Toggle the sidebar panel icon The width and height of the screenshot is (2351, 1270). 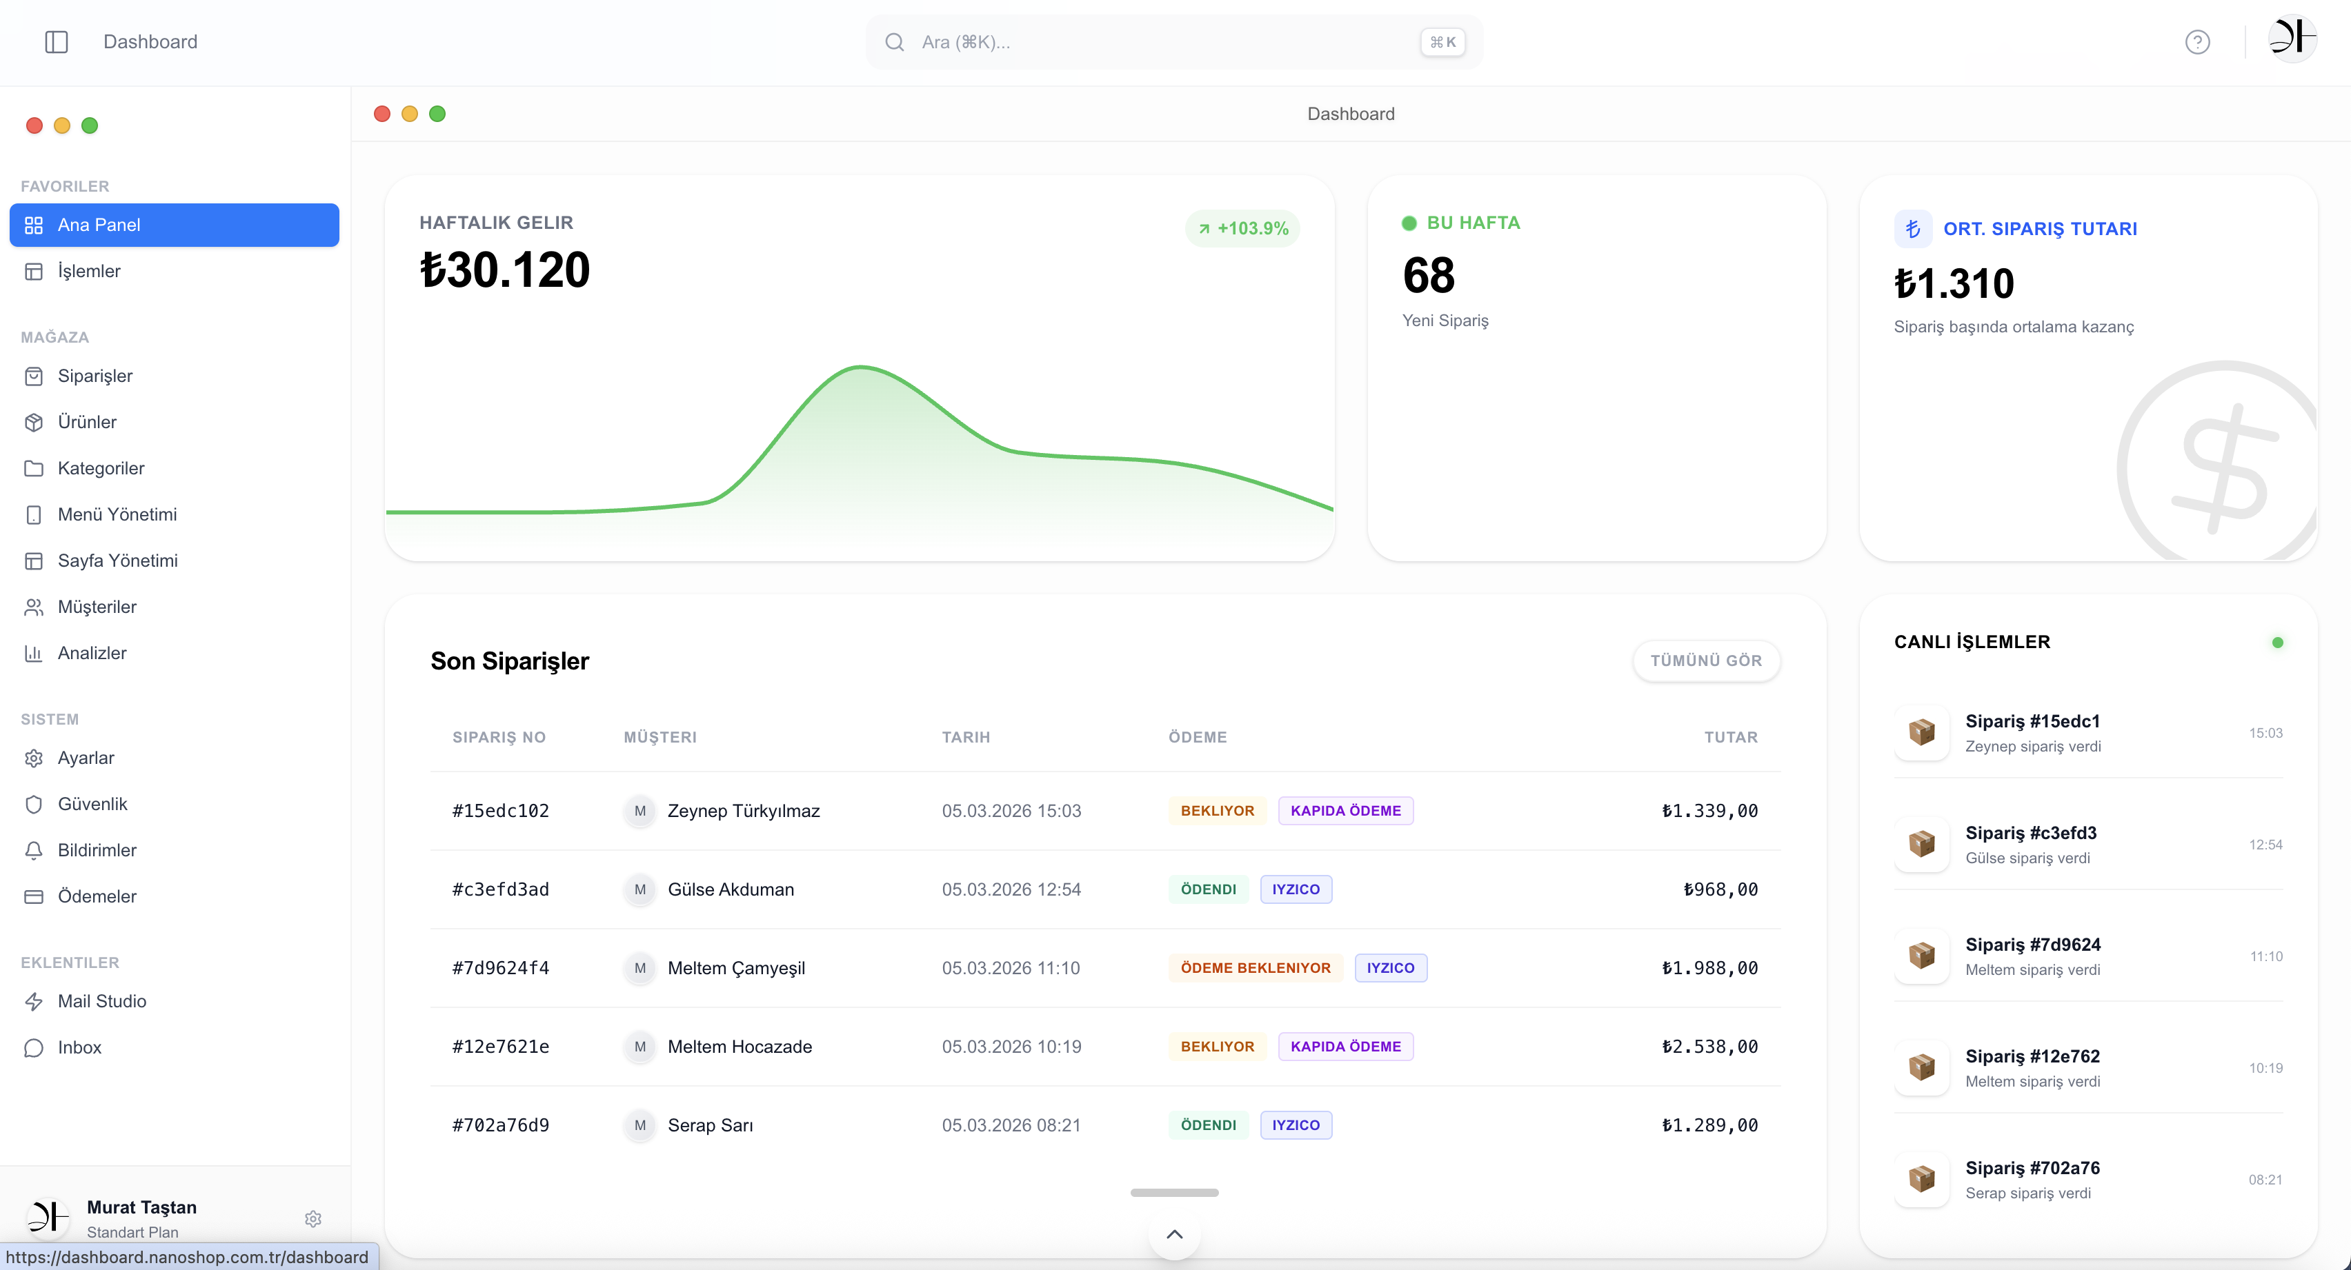tap(57, 42)
